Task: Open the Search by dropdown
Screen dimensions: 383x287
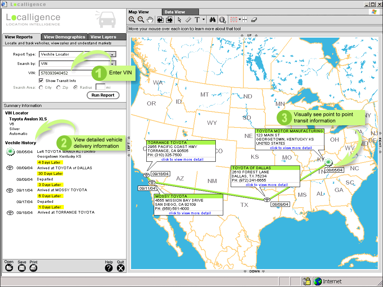Action: tap(112, 64)
